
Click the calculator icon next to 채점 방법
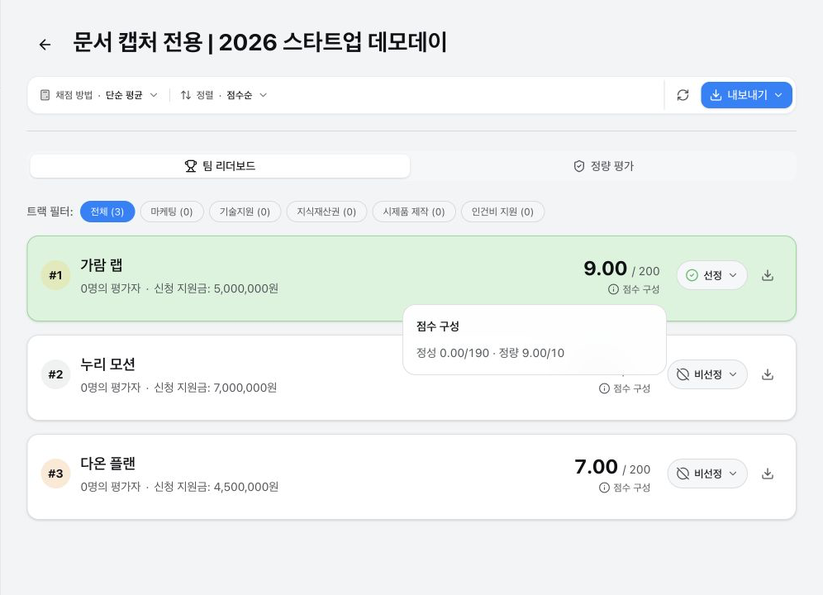(45, 95)
